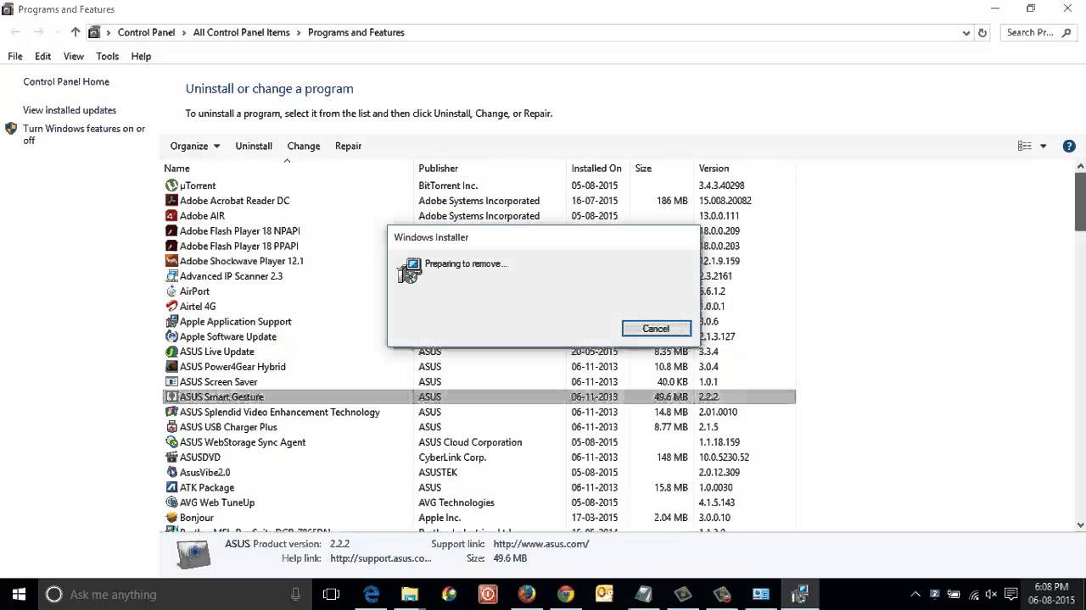Open the View menu

point(74,56)
